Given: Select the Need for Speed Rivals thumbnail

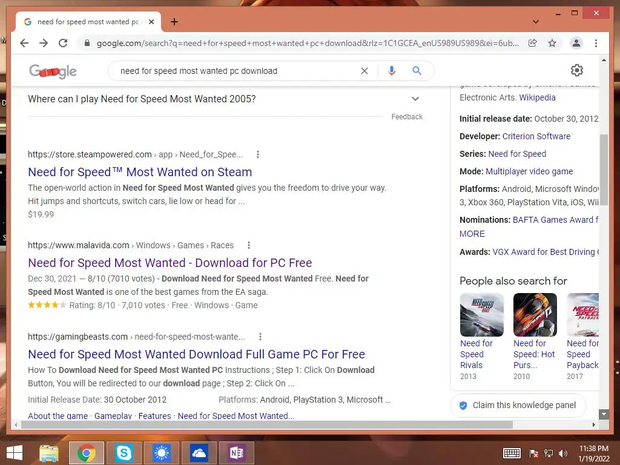Looking at the screenshot, I should tap(481, 315).
